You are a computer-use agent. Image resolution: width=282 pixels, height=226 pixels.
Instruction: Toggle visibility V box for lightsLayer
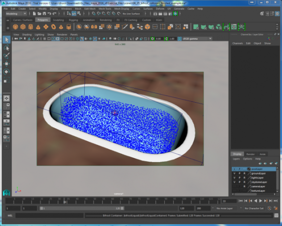click(234, 178)
